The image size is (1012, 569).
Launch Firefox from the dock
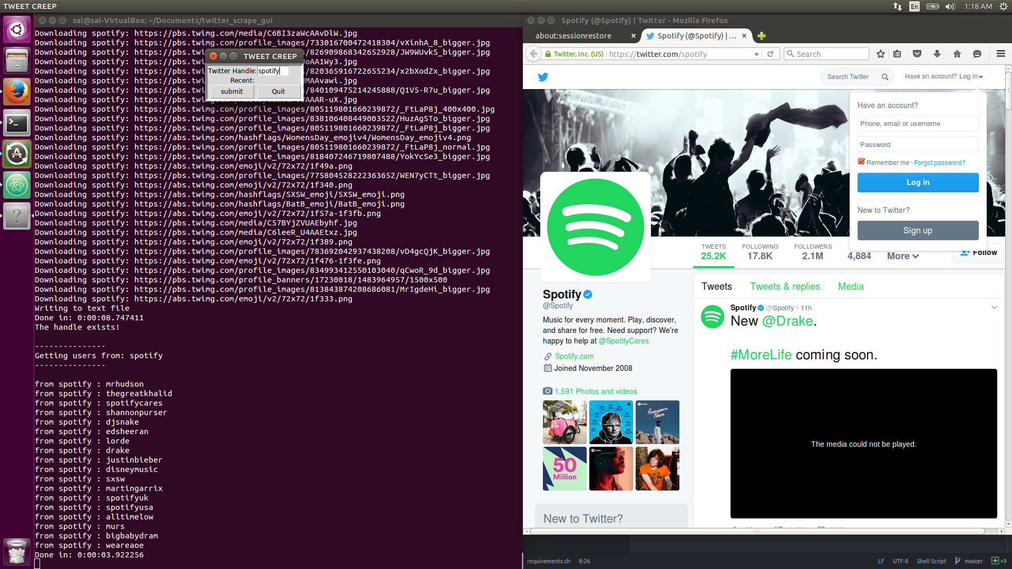click(17, 92)
